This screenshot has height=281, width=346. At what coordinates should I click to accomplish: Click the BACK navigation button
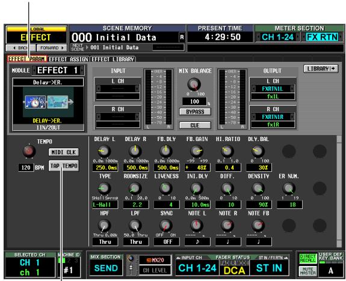pyautogui.click(x=20, y=47)
